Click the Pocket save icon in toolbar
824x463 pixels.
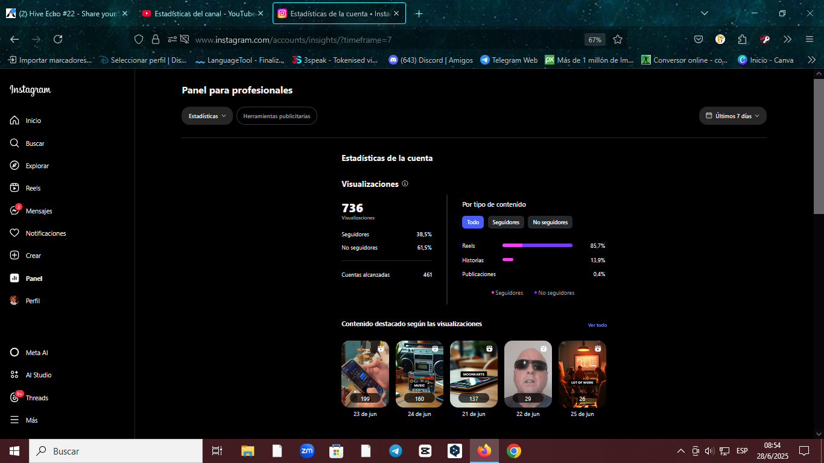pos(699,39)
